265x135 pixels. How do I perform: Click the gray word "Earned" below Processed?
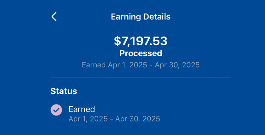click(x=93, y=65)
